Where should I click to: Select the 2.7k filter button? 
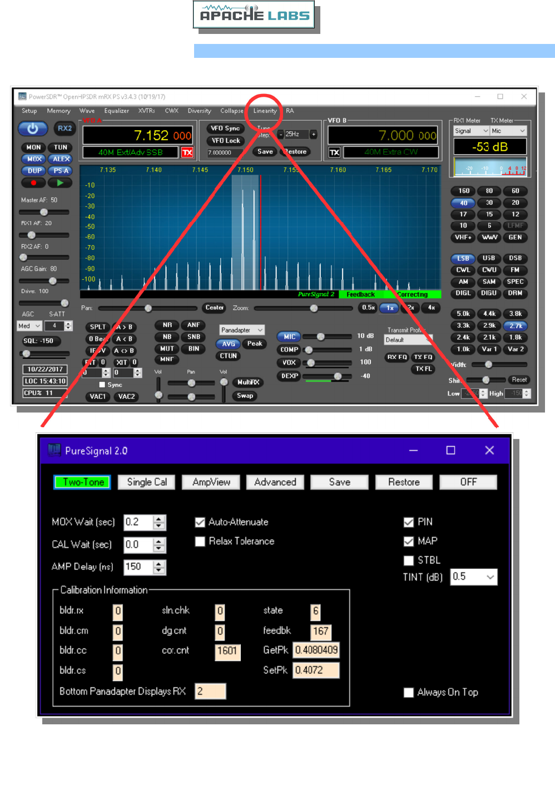(x=516, y=326)
